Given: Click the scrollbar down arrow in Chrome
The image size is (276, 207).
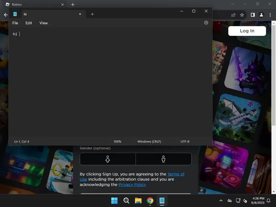Looking at the screenshot, I should [274, 192].
